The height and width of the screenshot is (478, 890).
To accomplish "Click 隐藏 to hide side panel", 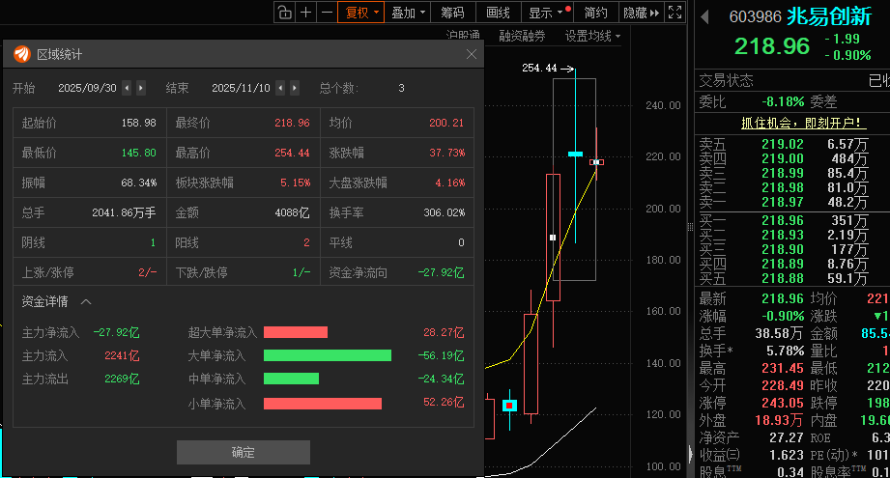I will [641, 12].
